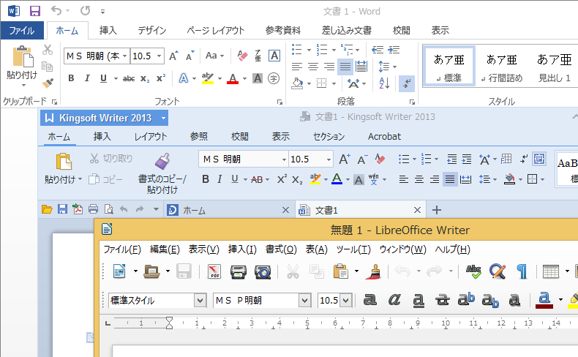578x357 pixels.
Task: Click Kingsoft 文書1 document tab
Action: (361, 210)
